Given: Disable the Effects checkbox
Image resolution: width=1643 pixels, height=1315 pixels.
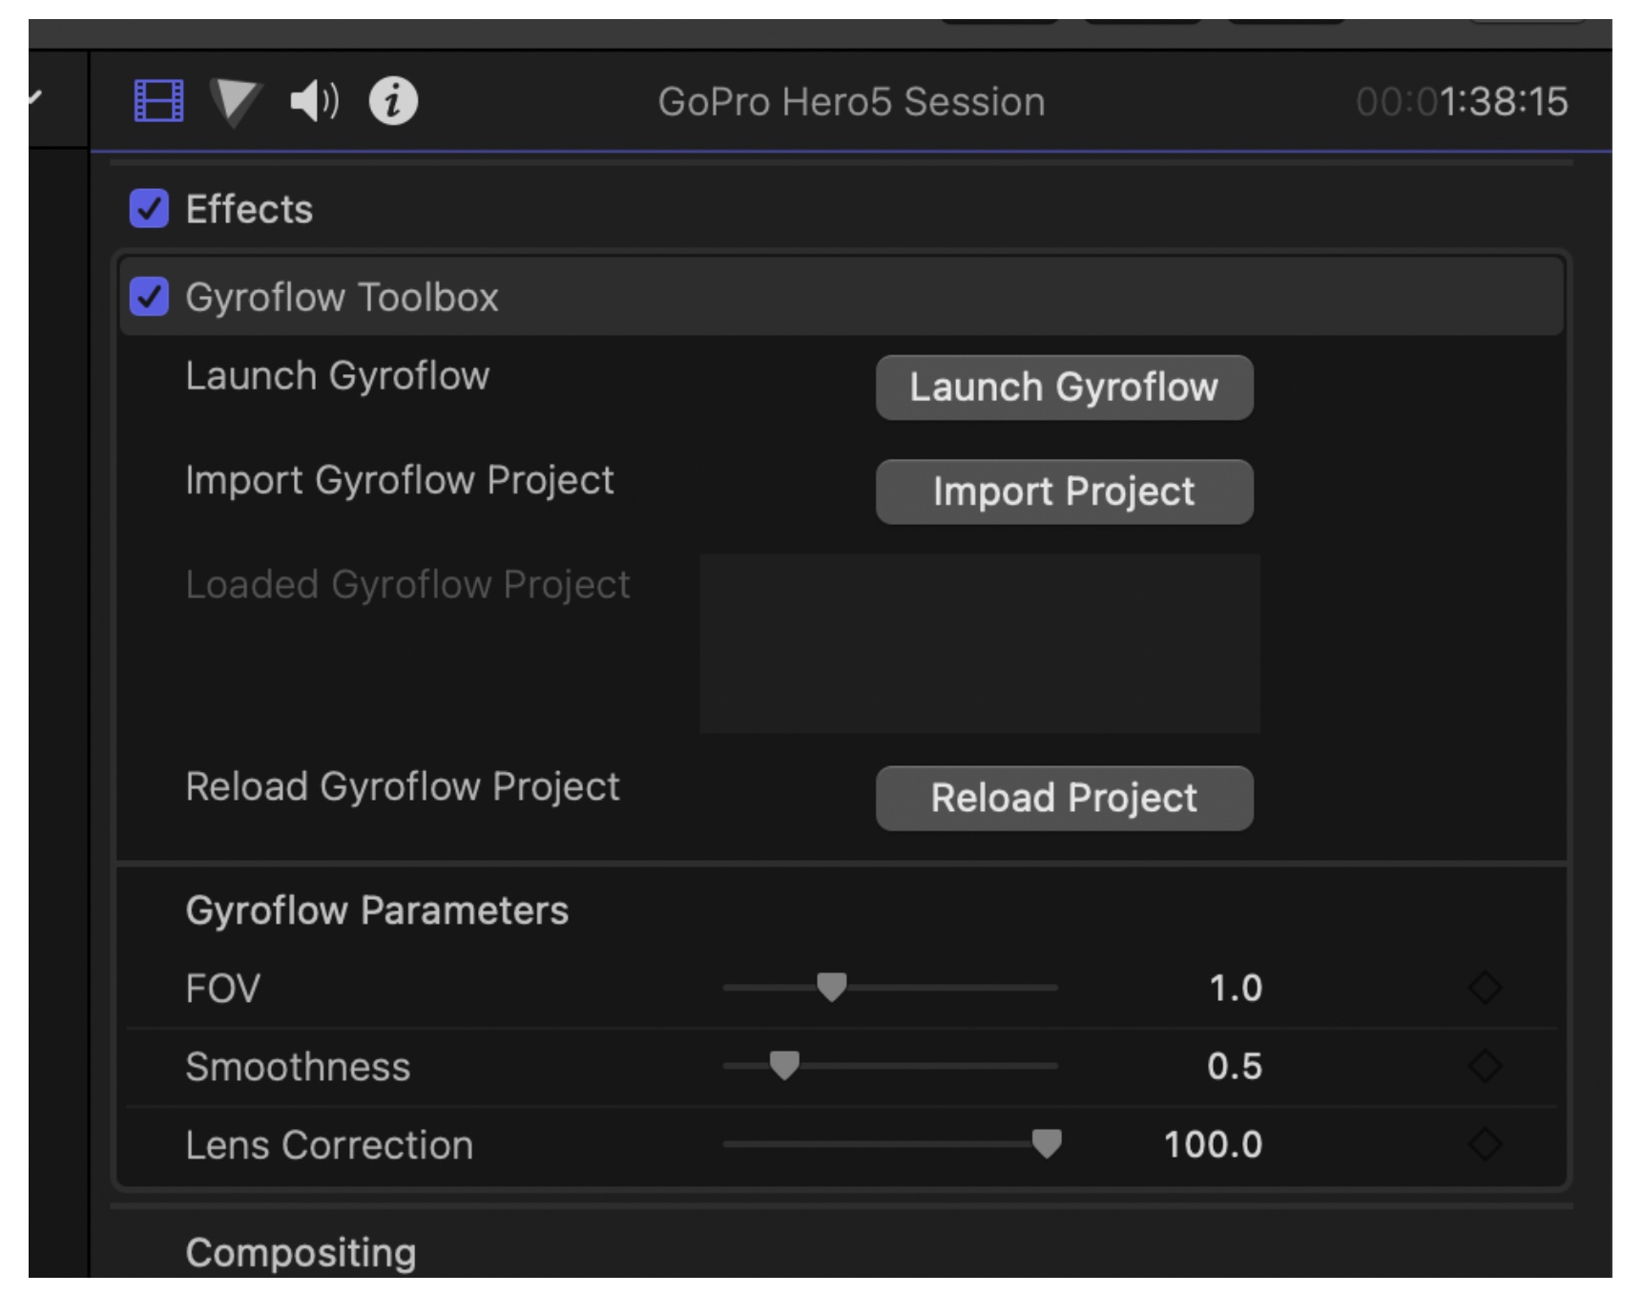Looking at the screenshot, I should pyautogui.click(x=150, y=209).
